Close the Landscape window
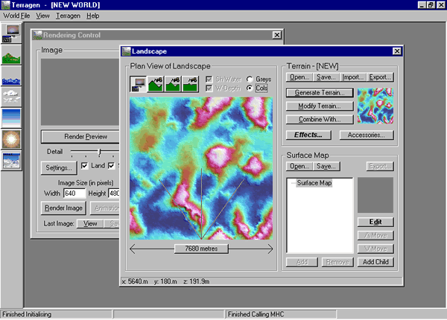The height and width of the screenshot is (320, 447). click(x=397, y=51)
